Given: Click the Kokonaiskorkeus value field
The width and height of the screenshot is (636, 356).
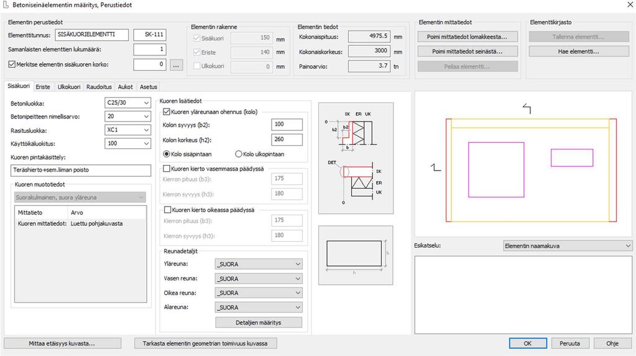Looking at the screenshot, I should click(369, 51).
